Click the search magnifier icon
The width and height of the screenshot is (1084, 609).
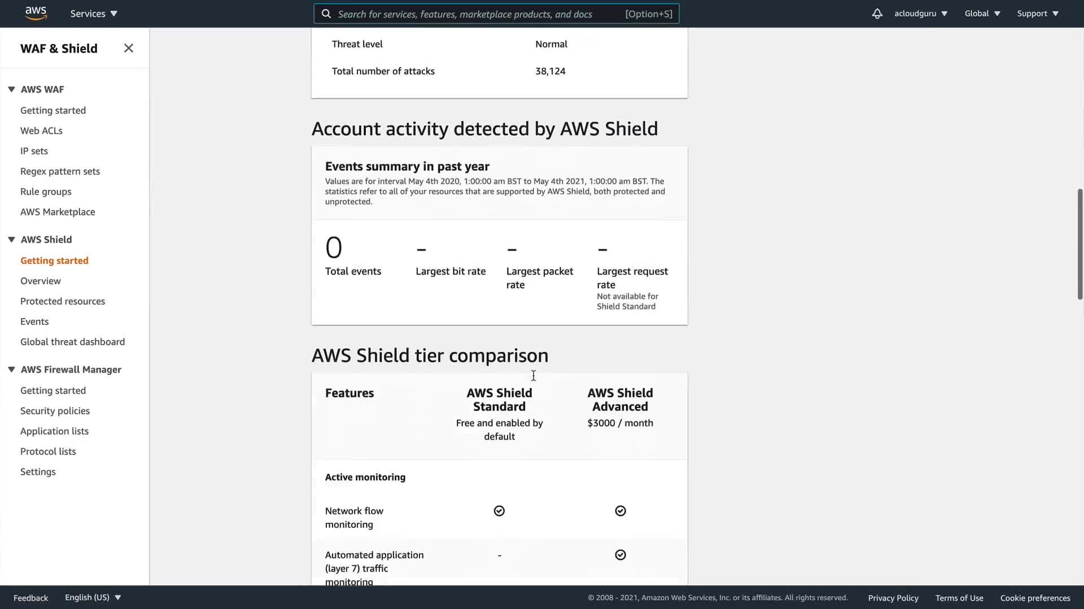pyautogui.click(x=326, y=14)
